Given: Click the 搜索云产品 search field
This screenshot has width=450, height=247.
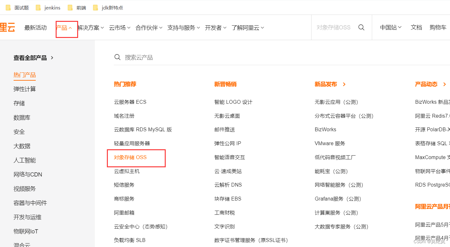Looking at the screenshot, I should pyautogui.click(x=281, y=57).
